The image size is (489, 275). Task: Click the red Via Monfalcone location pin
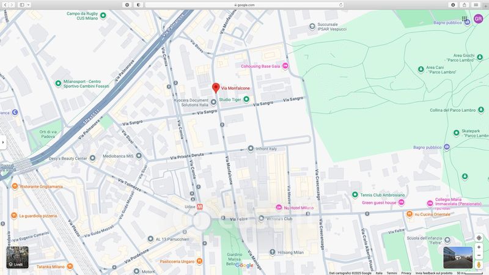coord(216,88)
